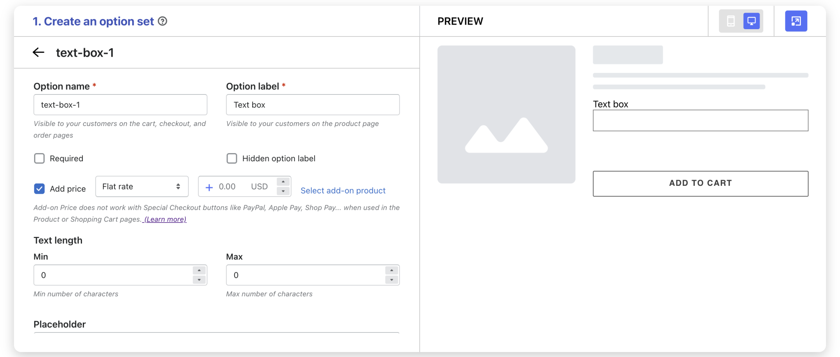Focus the Option label input field
The height and width of the screenshot is (357, 840).
point(313,105)
